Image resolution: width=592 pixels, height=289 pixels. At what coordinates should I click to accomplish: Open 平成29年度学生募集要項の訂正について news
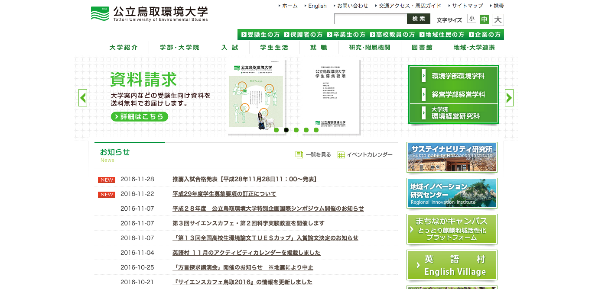(x=224, y=194)
